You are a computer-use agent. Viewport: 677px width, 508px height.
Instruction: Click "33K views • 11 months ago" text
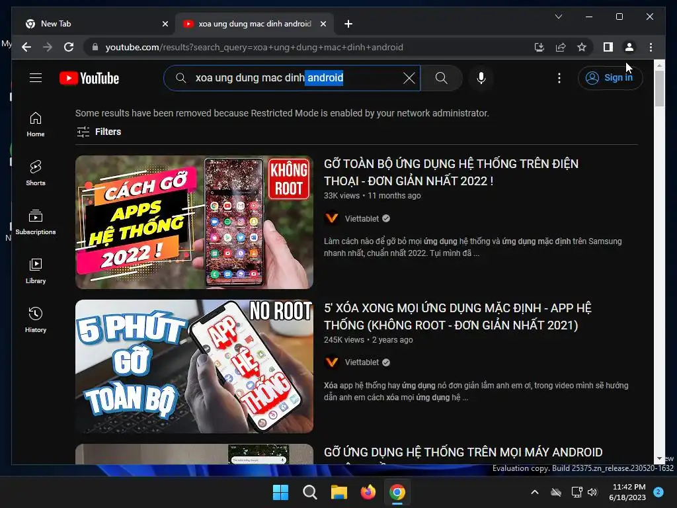pyautogui.click(x=372, y=196)
